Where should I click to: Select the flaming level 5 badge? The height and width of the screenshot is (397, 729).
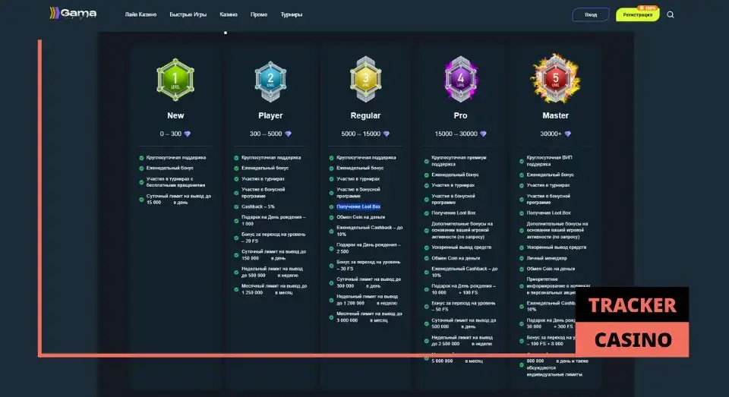pos(555,78)
